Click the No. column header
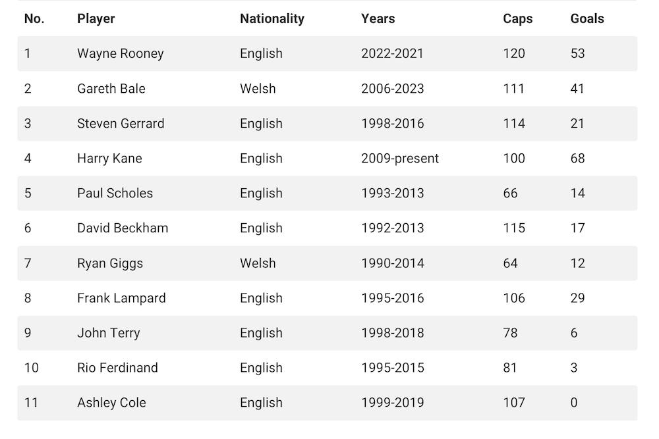This screenshot has height=439, width=659. tap(34, 19)
